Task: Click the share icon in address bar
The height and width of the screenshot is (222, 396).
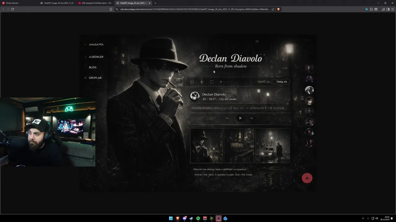Action: coord(273,9)
